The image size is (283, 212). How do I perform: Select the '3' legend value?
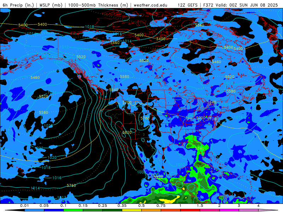pyautogui.click(x=239, y=206)
